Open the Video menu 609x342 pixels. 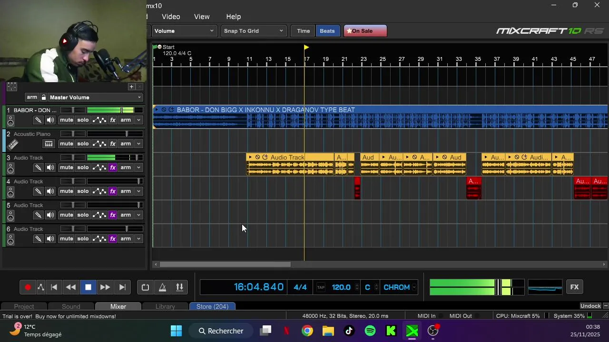coord(171,17)
